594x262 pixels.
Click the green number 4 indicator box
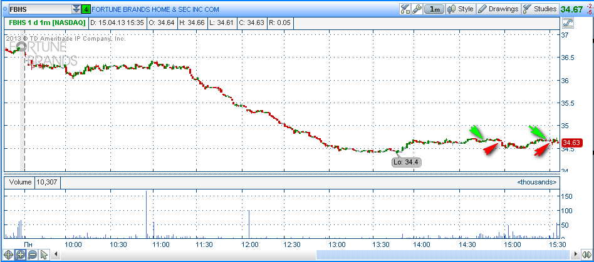[86, 9]
